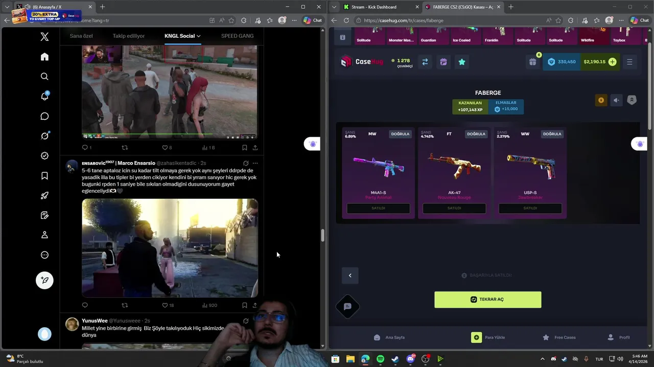Open the CaseHug star icon
654x367 pixels.
click(x=462, y=62)
